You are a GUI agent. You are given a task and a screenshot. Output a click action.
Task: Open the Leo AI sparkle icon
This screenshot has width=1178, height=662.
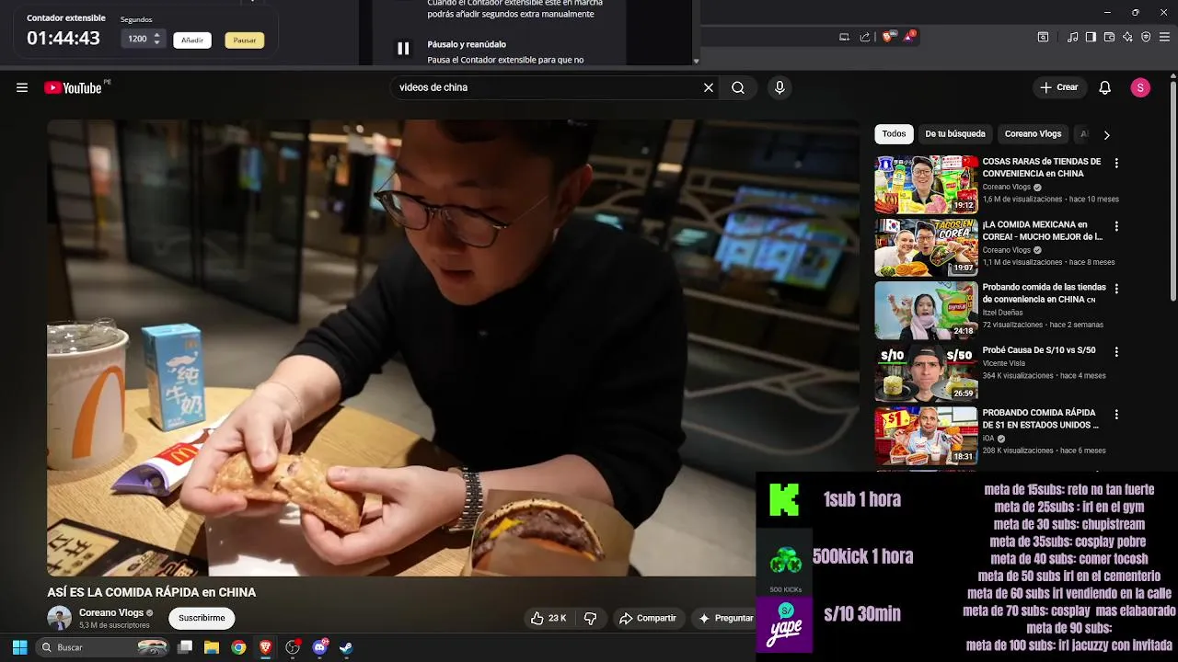coord(1127,37)
